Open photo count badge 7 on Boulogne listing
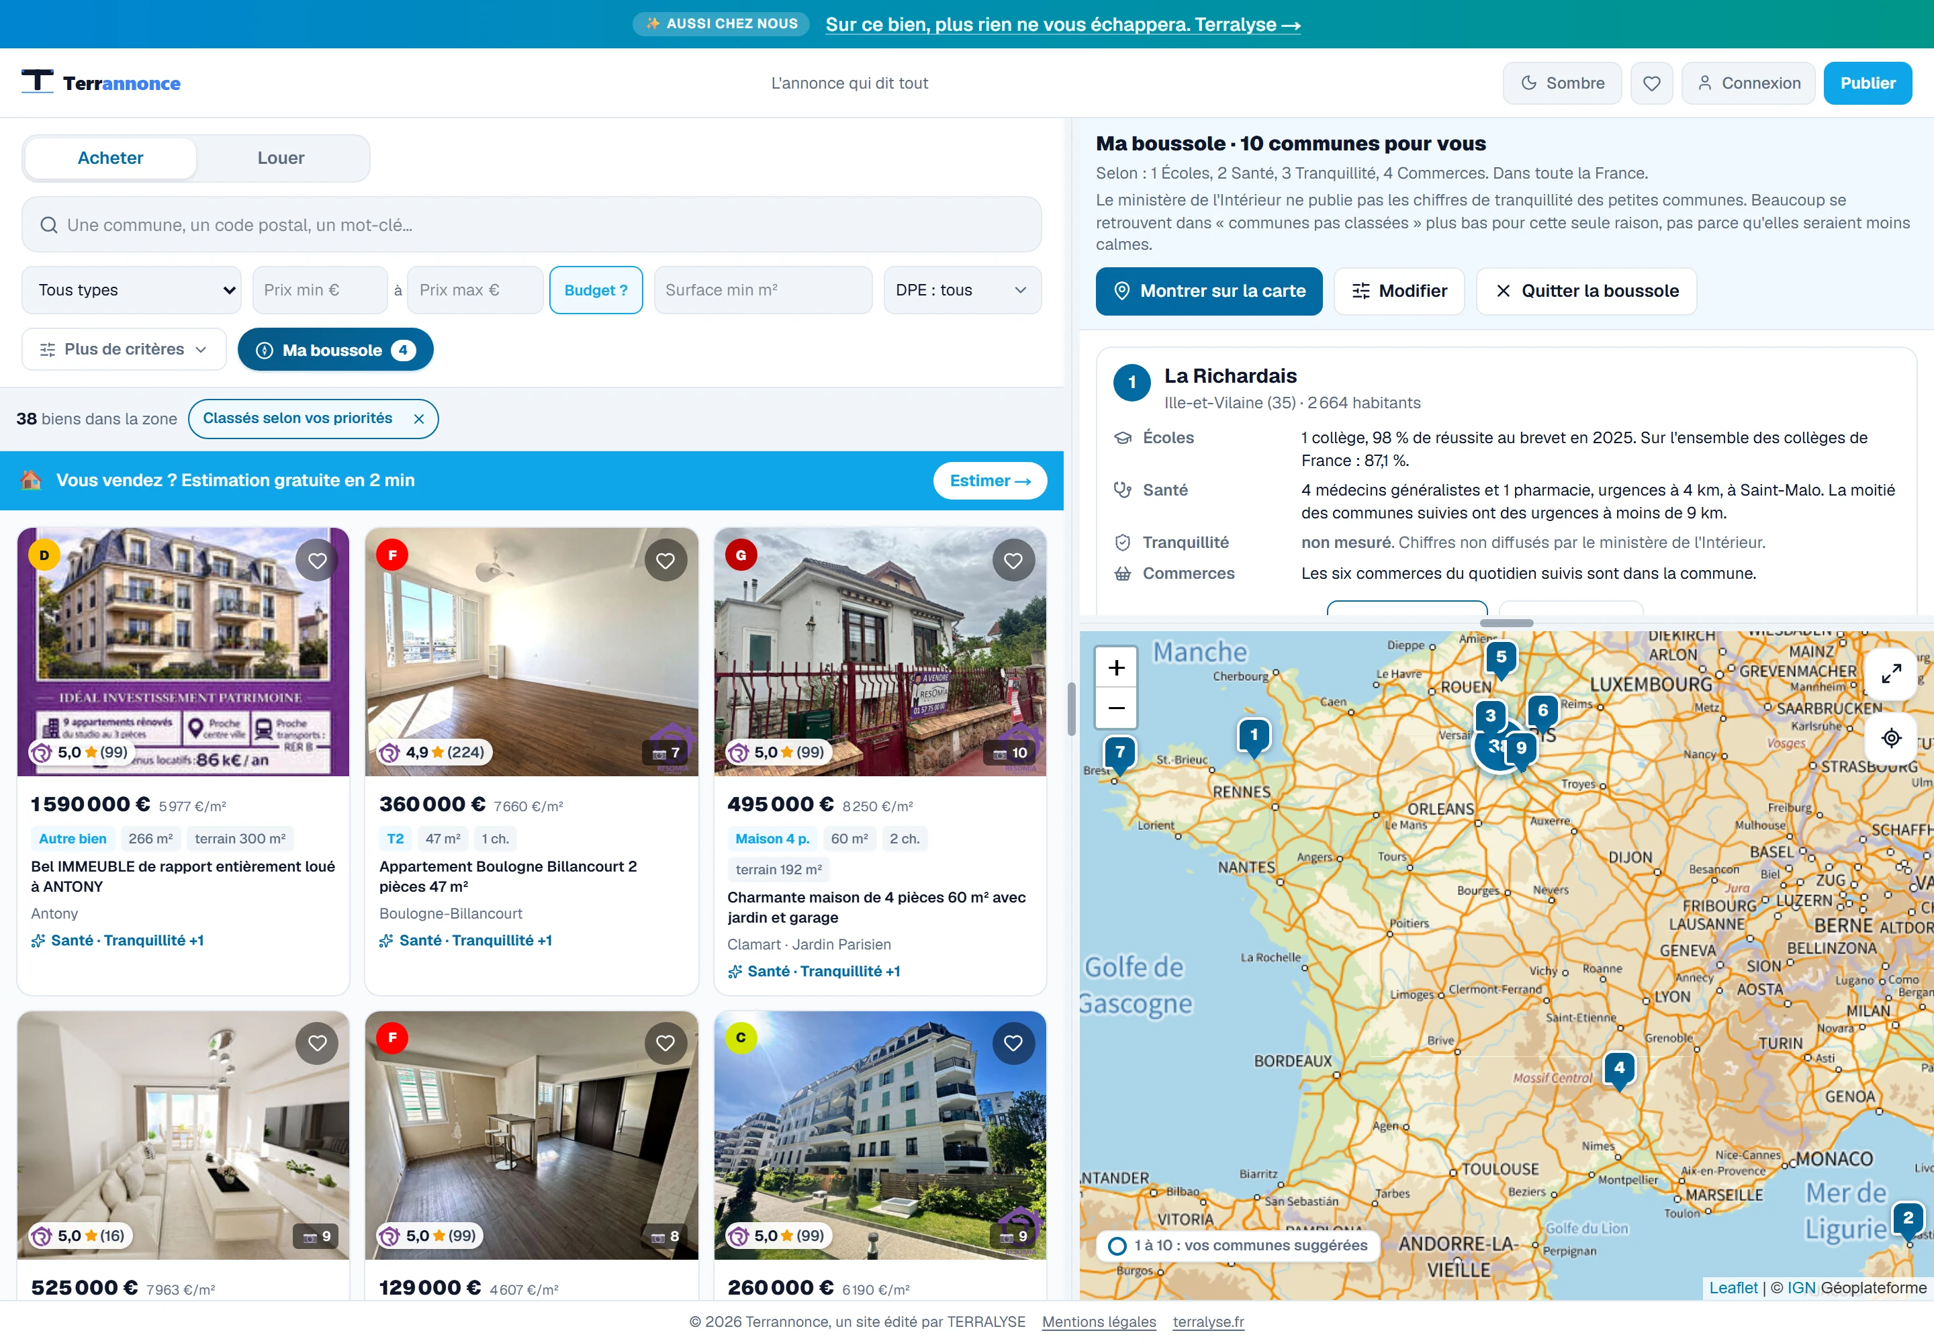The height and width of the screenshot is (1343, 1934). click(x=667, y=752)
